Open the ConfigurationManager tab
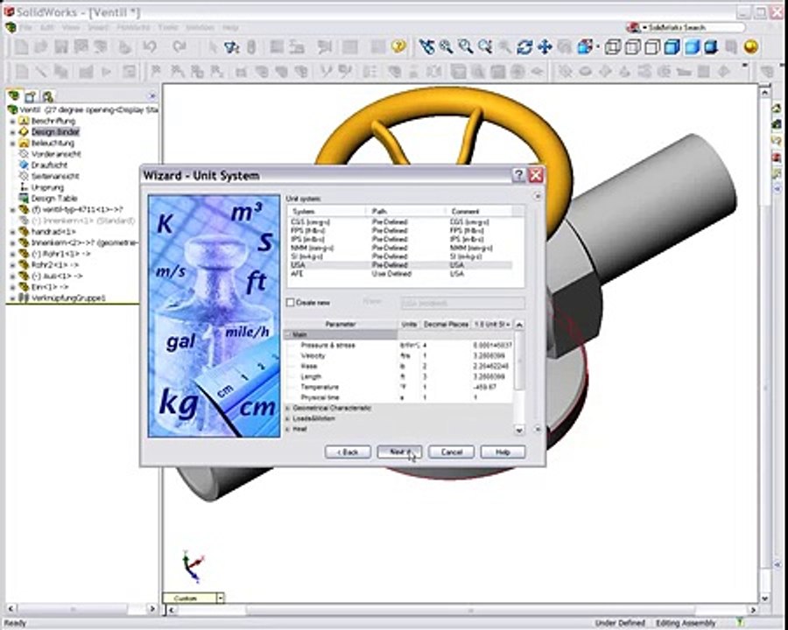788x630 pixels. (x=48, y=96)
